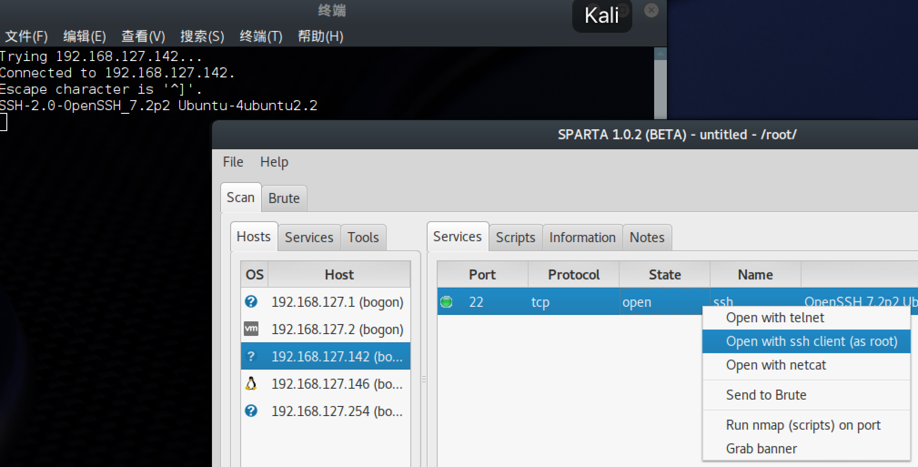The height and width of the screenshot is (467, 918).
Task: Choose Open with ssh client (as root)
Action: pos(807,341)
